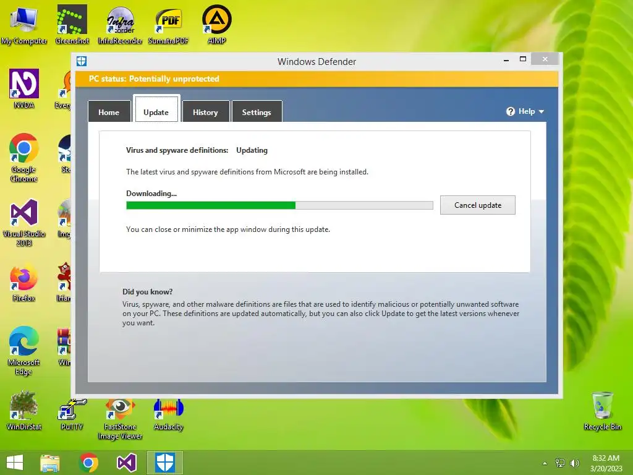Click the download progress bar

pyautogui.click(x=279, y=205)
